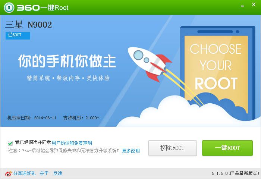Click the 支持机型 21000+ text
The image size is (261, 179).
(x=81, y=118)
